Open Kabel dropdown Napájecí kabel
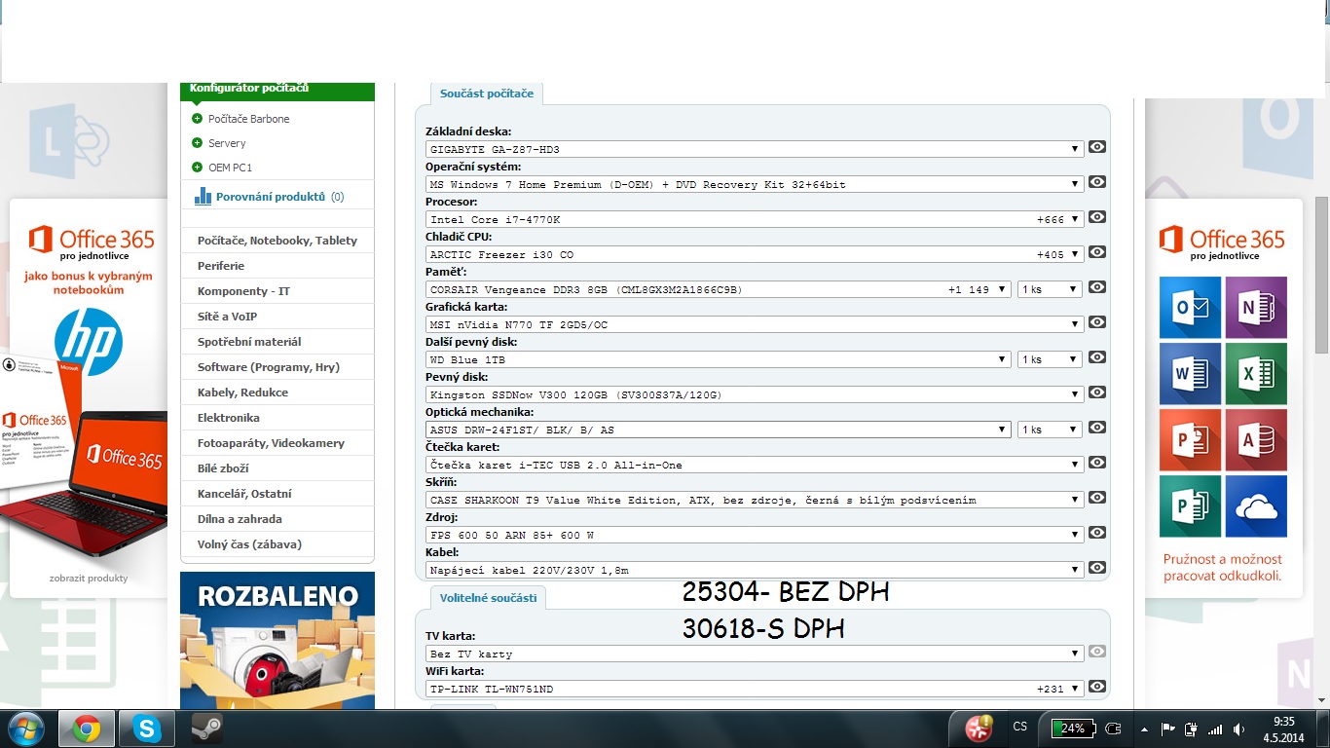The height and width of the screenshot is (748, 1330). coord(755,570)
